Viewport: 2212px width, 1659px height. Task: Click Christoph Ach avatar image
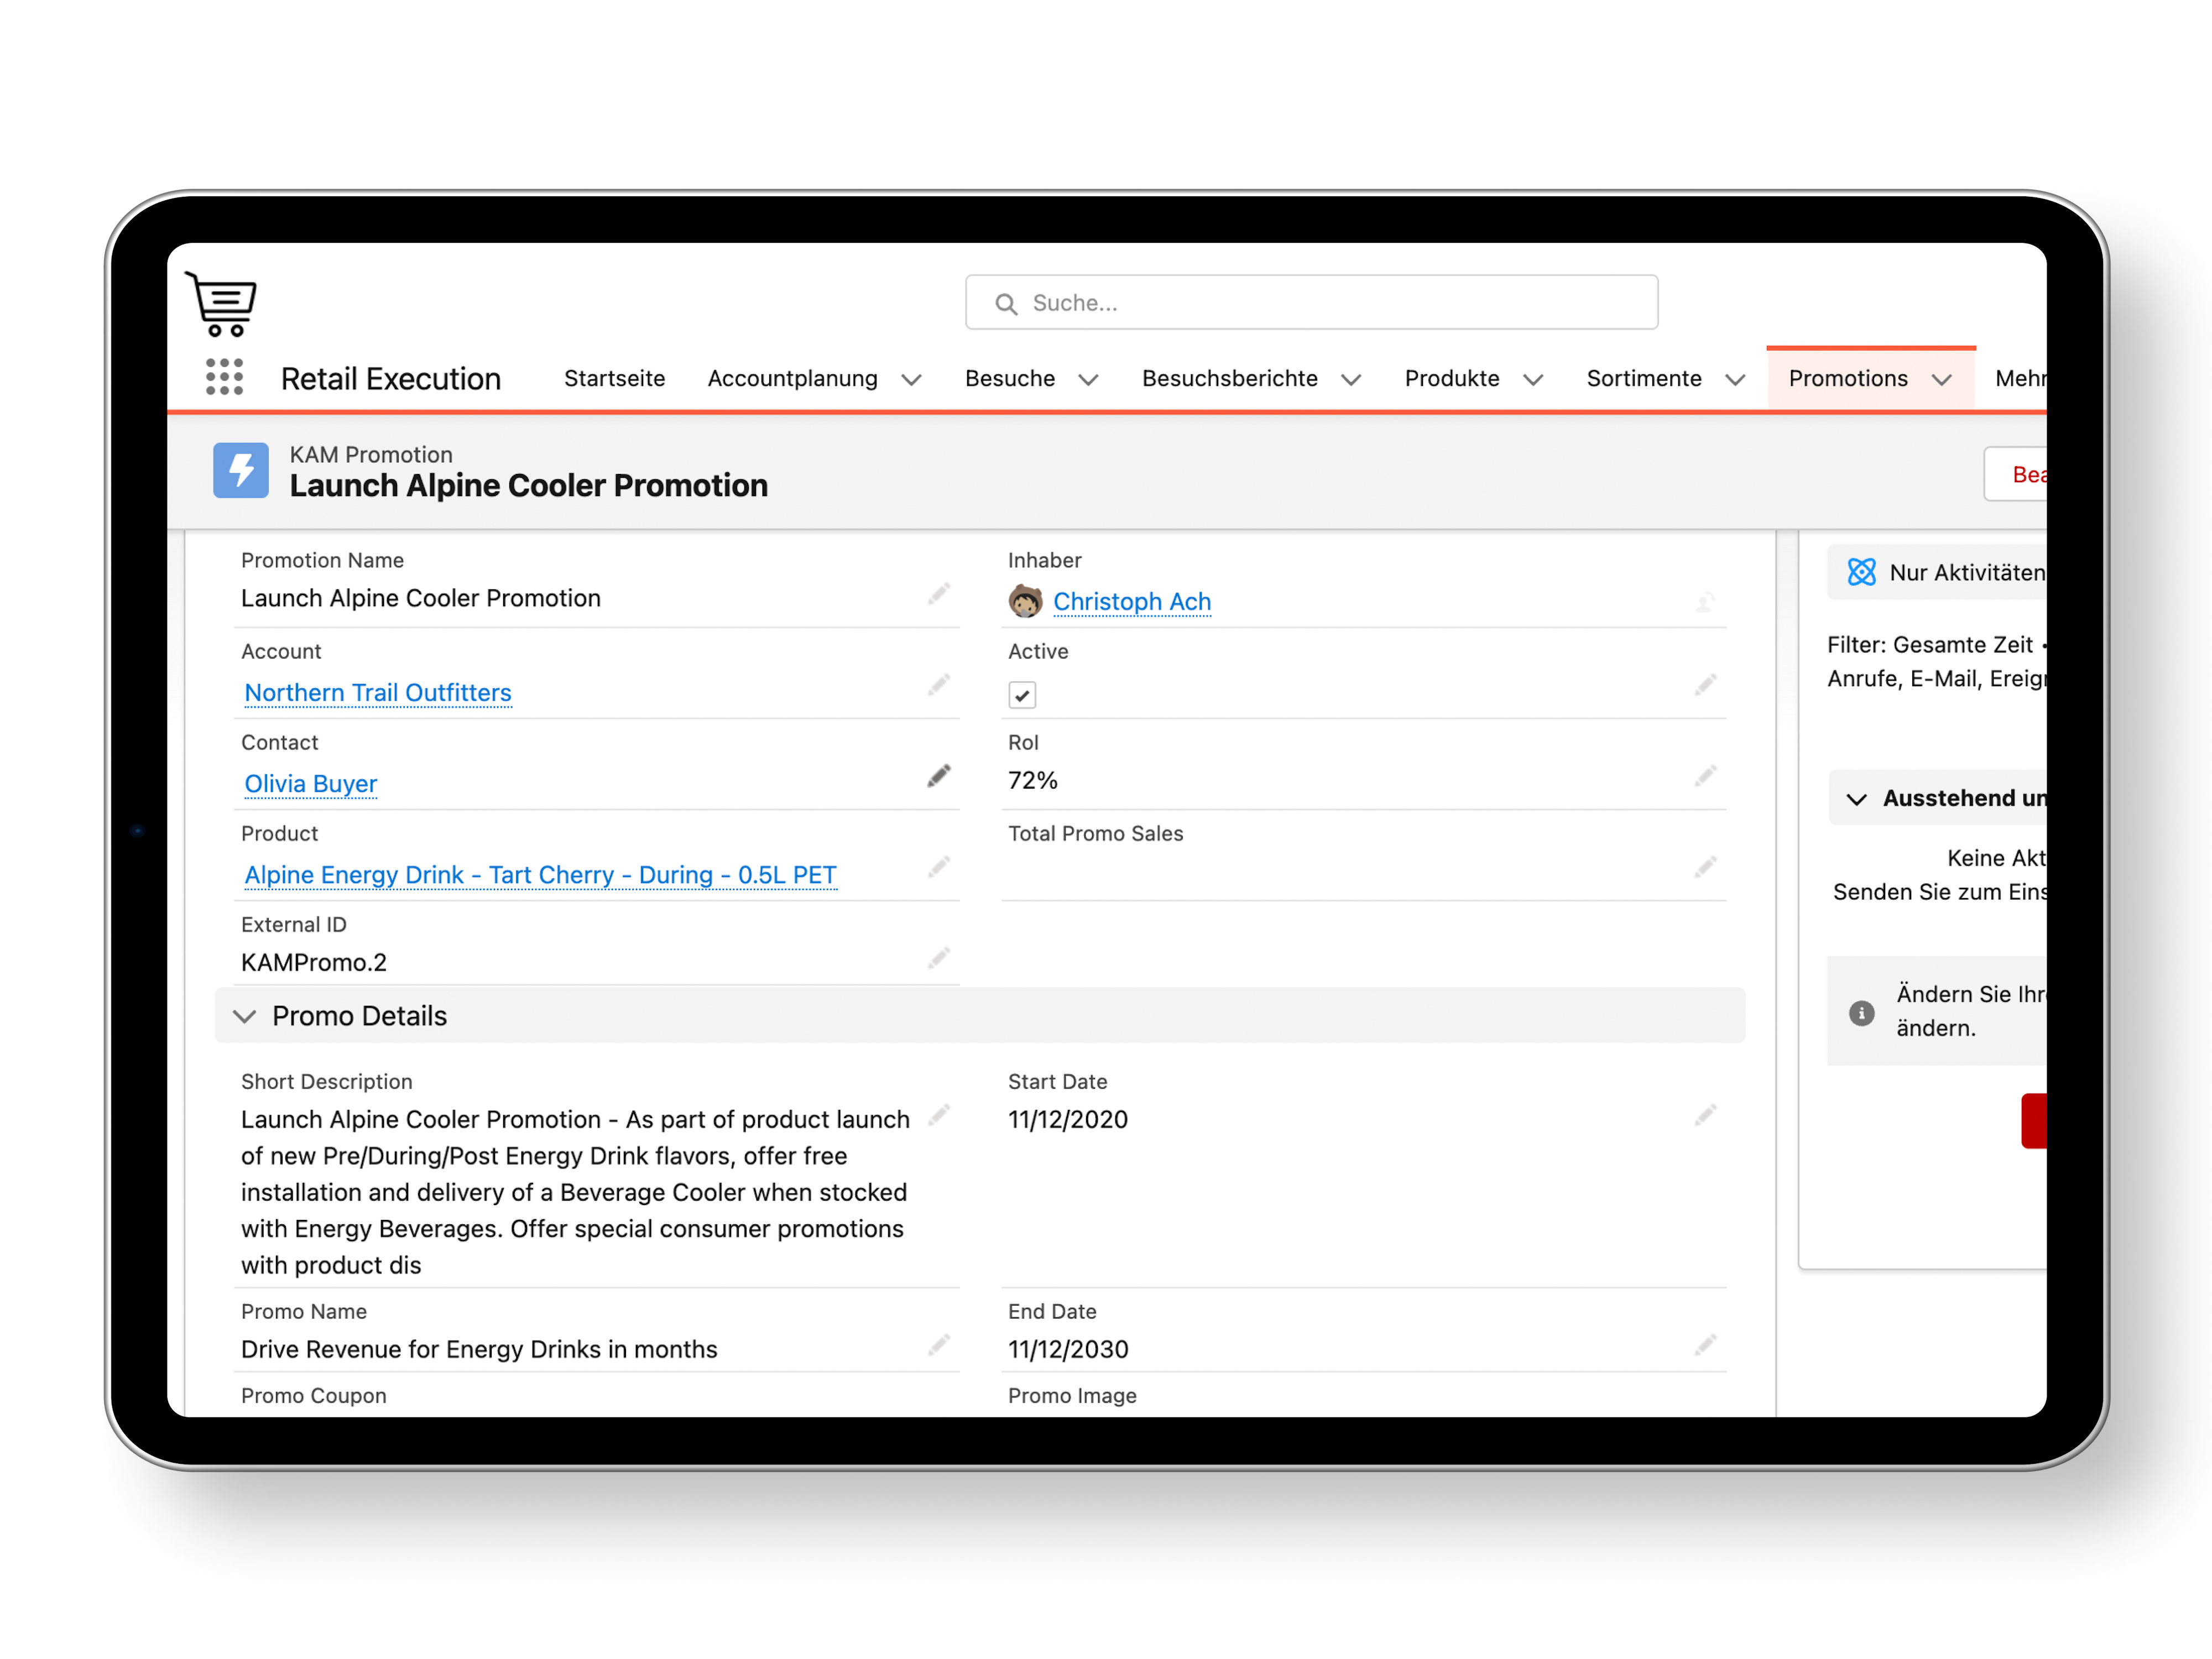[x=1025, y=601]
